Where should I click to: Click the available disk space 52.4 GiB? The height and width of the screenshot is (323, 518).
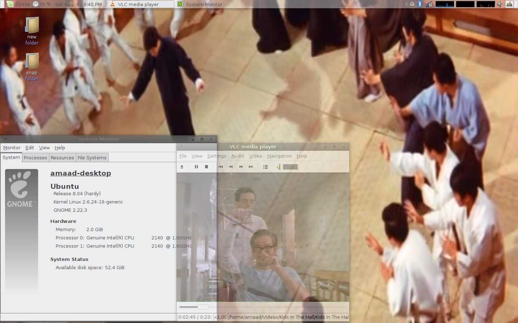coord(115,268)
